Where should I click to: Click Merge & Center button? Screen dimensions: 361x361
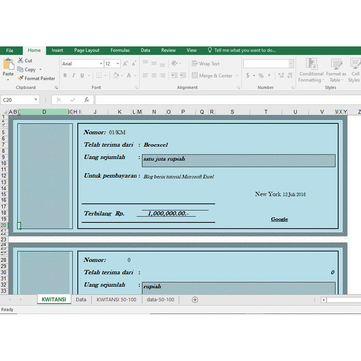click(212, 75)
